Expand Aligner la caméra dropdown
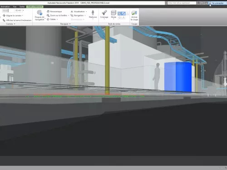Image resolution: width=227 pixels, height=170 pixels. pyautogui.click(x=23, y=15)
